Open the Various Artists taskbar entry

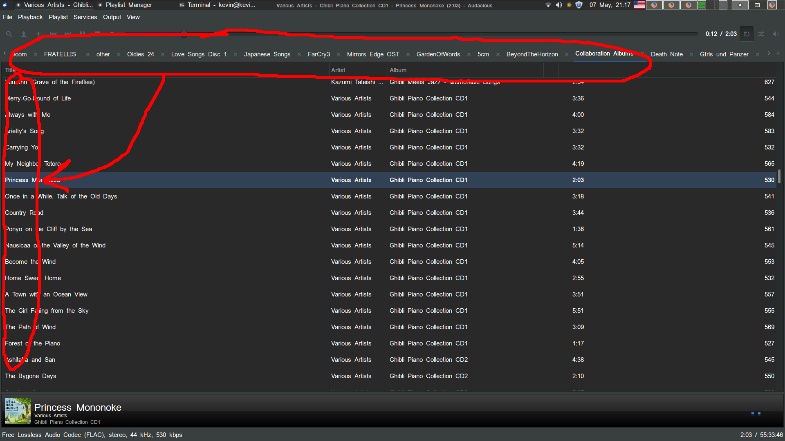click(54, 5)
